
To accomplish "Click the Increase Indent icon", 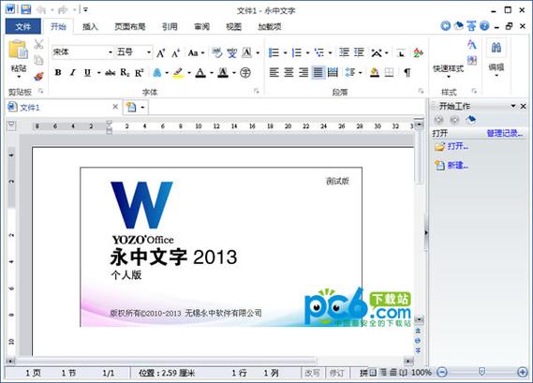I will click(x=359, y=52).
